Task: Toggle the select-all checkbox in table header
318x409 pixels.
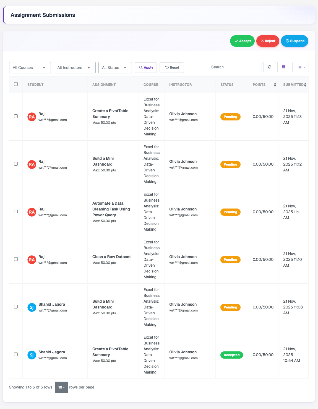Action: [16, 84]
